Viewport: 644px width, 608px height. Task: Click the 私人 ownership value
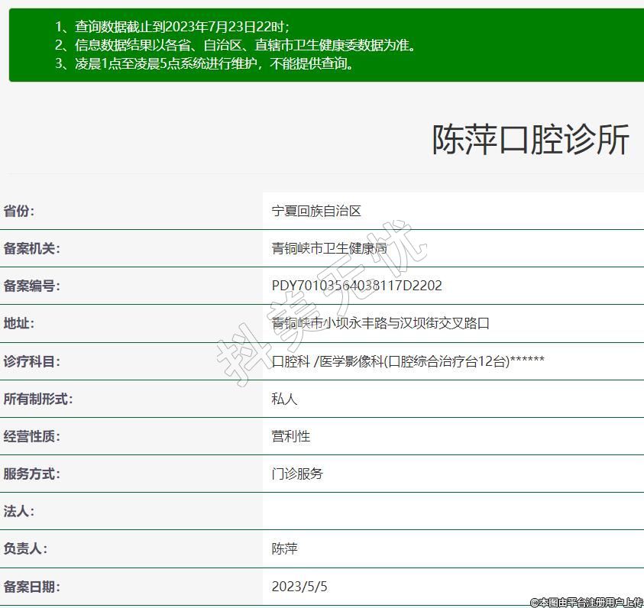[x=284, y=398]
